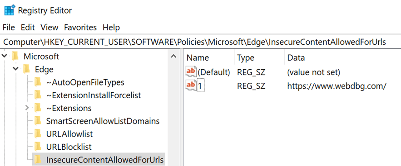This screenshot has height=166, width=401.
Task: Select the InsecureContentAllowedForUrls key
Action: click(x=104, y=160)
